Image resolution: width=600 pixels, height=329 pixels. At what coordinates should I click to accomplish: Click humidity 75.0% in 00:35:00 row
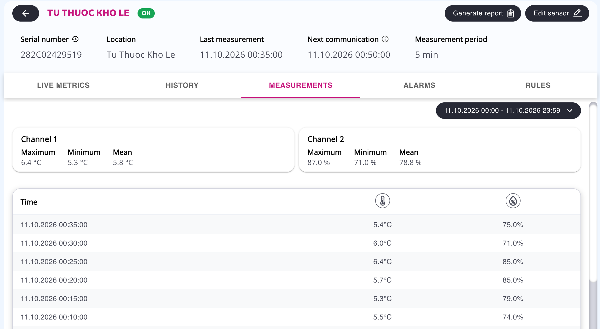point(513,225)
